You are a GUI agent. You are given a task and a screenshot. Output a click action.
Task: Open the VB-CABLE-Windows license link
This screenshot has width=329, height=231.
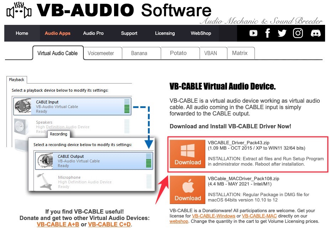click(x=214, y=216)
